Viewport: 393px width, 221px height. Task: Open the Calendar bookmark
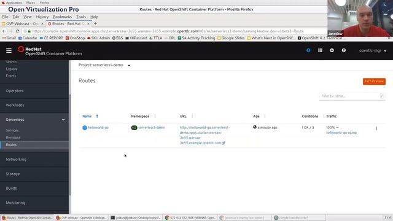point(28,38)
